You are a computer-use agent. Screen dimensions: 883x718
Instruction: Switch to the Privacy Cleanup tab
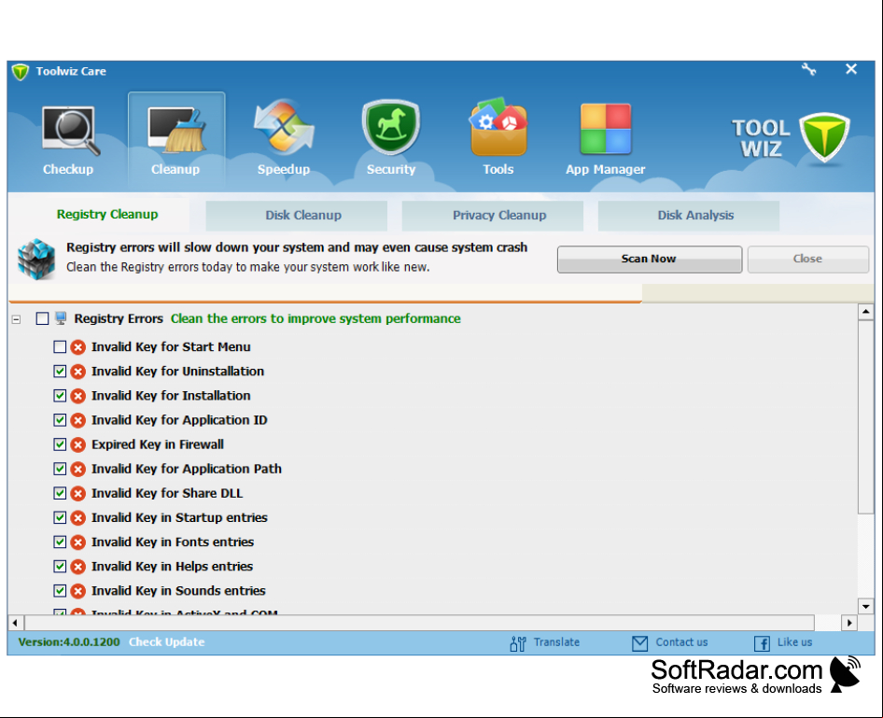pyautogui.click(x=493, y=216)
